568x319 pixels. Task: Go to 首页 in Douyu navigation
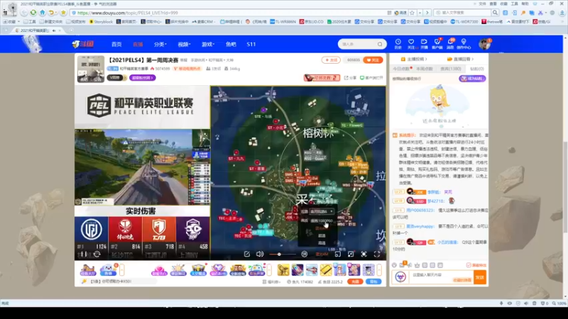(x=116, y=44)
